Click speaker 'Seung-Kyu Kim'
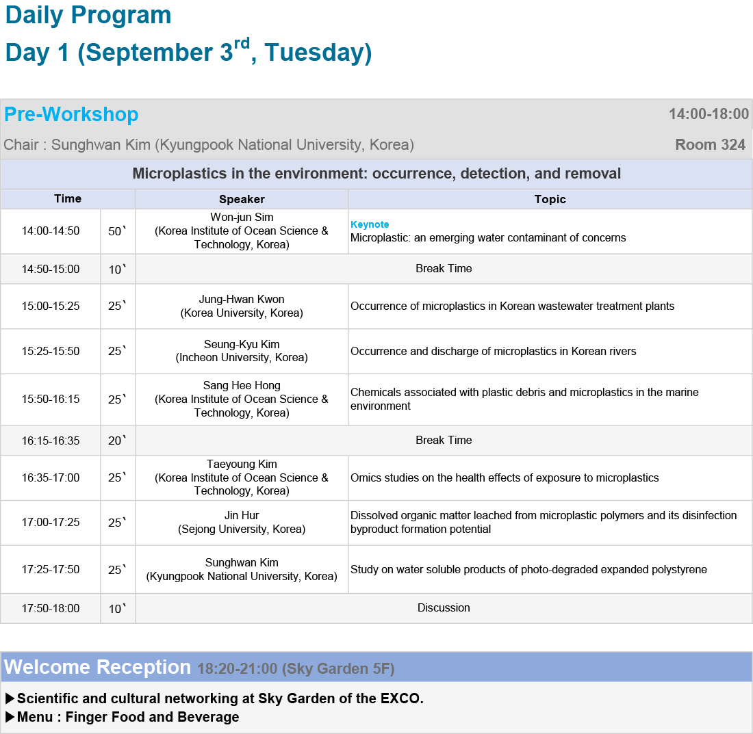 click(x=242, y=344)
